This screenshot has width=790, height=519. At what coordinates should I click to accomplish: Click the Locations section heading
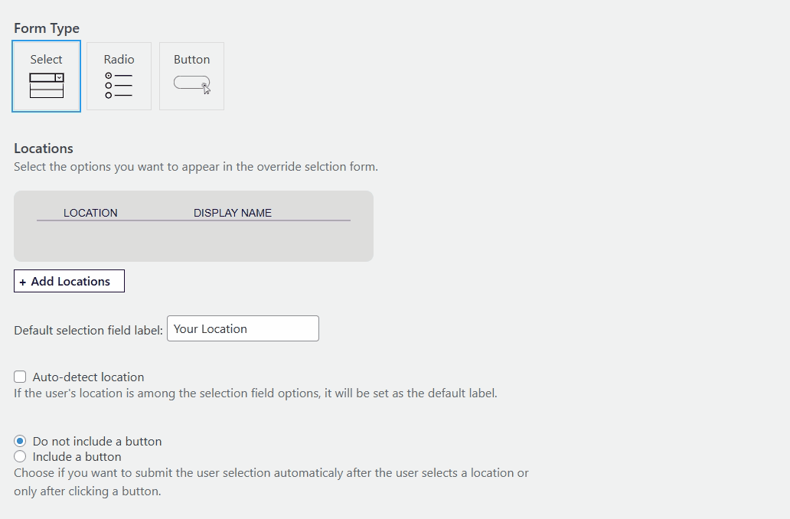pos(44,149)
